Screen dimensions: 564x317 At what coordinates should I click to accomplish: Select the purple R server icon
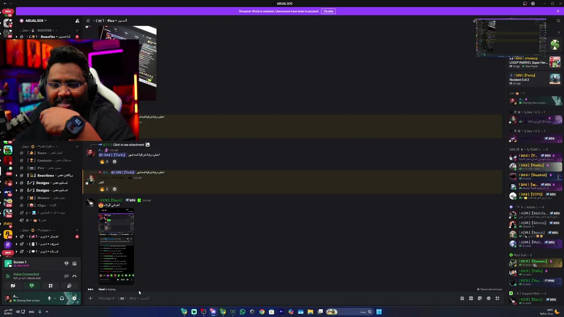(x=8, y=244)
